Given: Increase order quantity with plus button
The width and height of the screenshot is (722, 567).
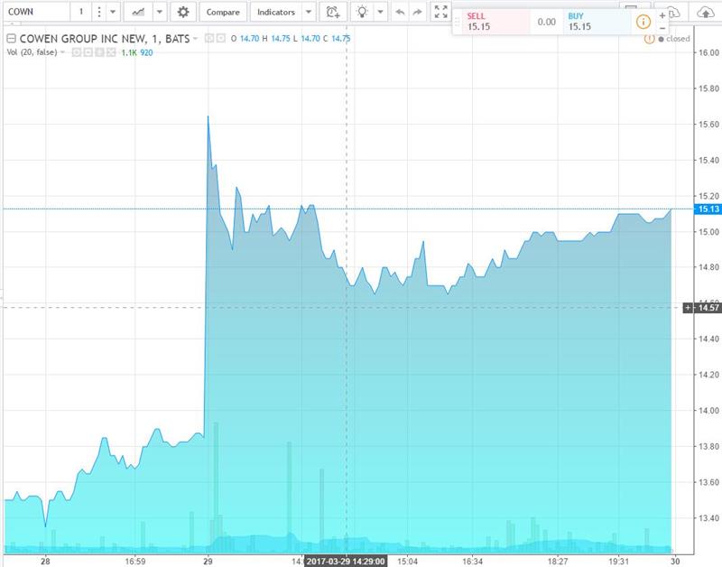Looking at the screenshot, I should click(x=662, y=15).
